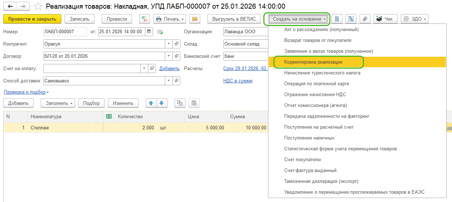This screenshot has height=202, width=452.
Task: Select Передача задолженности на факторинг
Action: coord(357,116)
